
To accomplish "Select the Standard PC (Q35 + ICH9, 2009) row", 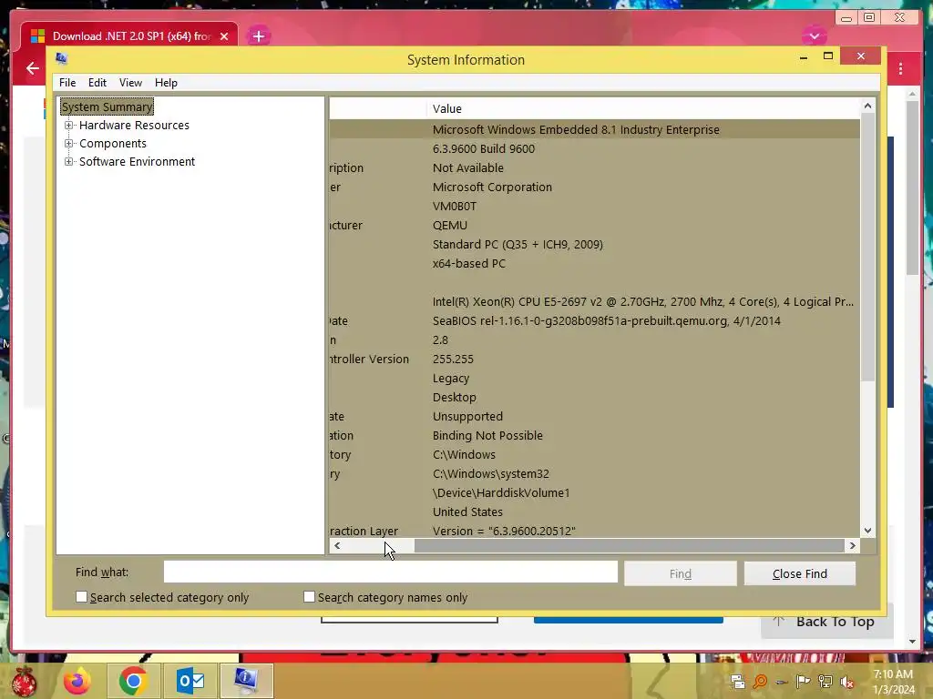I will tap(594, 244).
